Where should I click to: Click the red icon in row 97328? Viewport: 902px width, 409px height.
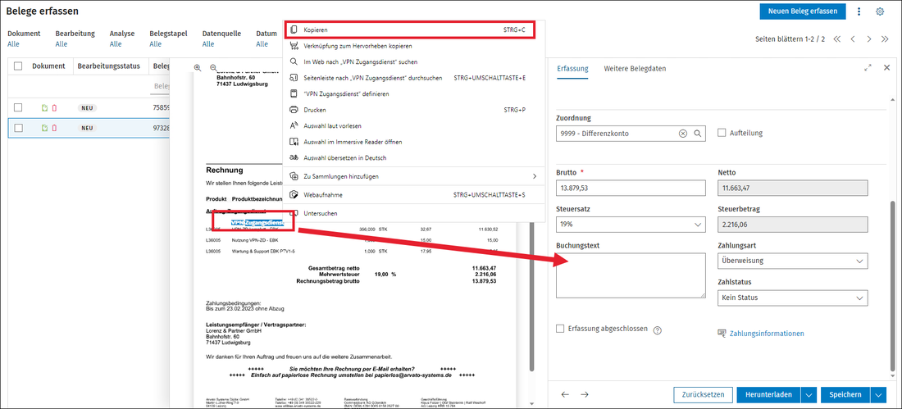pyautogui.click(x=55, y=128)
